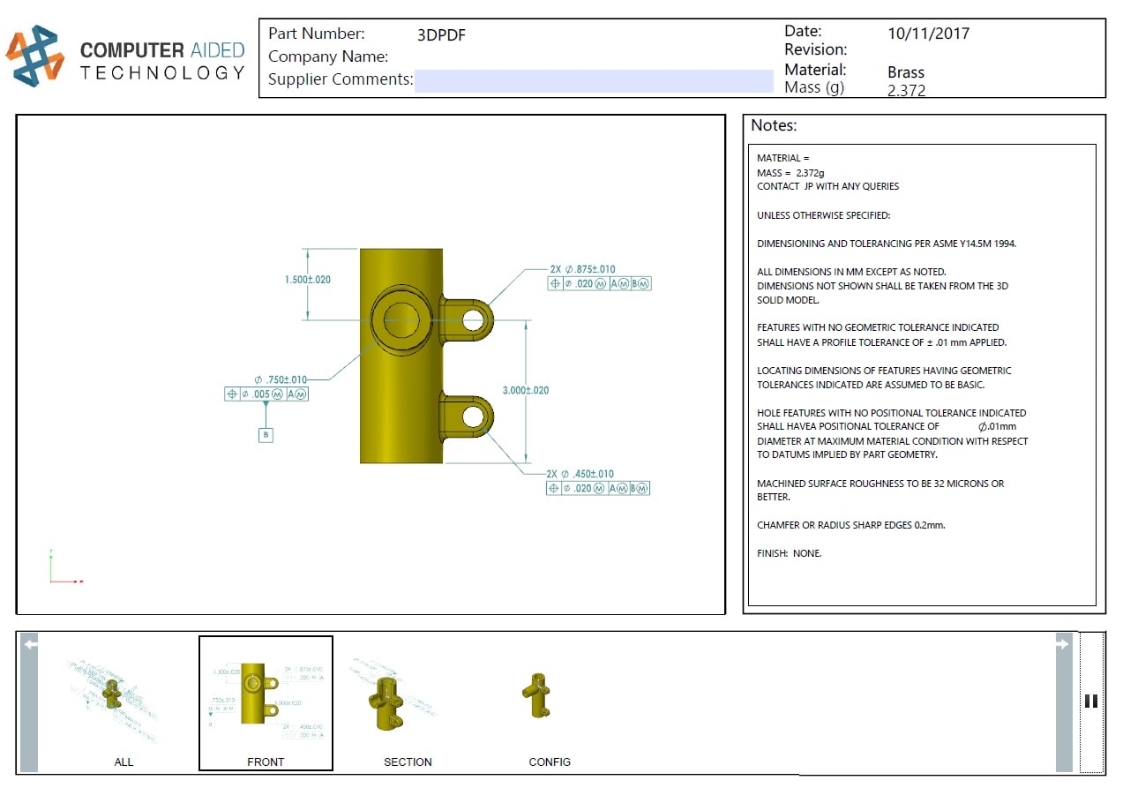Viewport: 1123px width, 788px height.
Task: Click the 'FINISH: NONE.' note
Action: click(789, 553)
